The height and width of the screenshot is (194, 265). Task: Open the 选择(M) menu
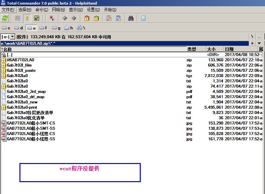pos(25,10)
